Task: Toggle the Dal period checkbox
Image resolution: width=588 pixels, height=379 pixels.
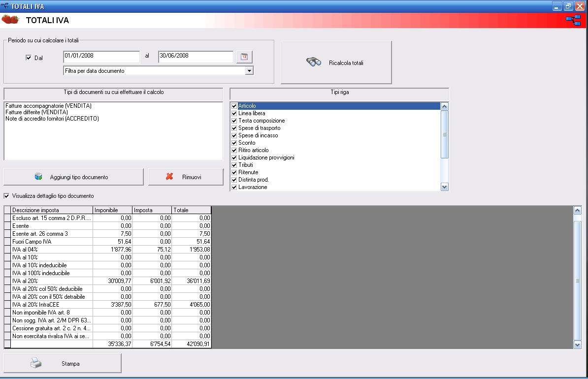Action: (x=29, y=58)
